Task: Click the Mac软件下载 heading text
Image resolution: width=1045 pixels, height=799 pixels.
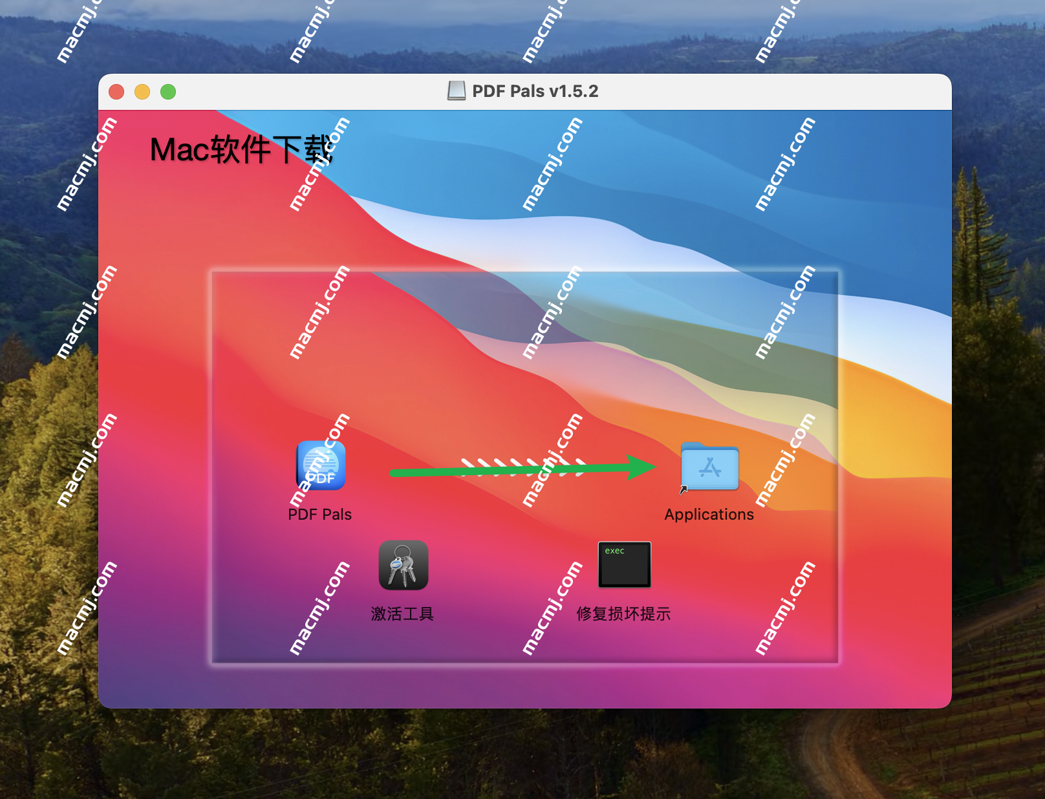Action: point(241,149)
